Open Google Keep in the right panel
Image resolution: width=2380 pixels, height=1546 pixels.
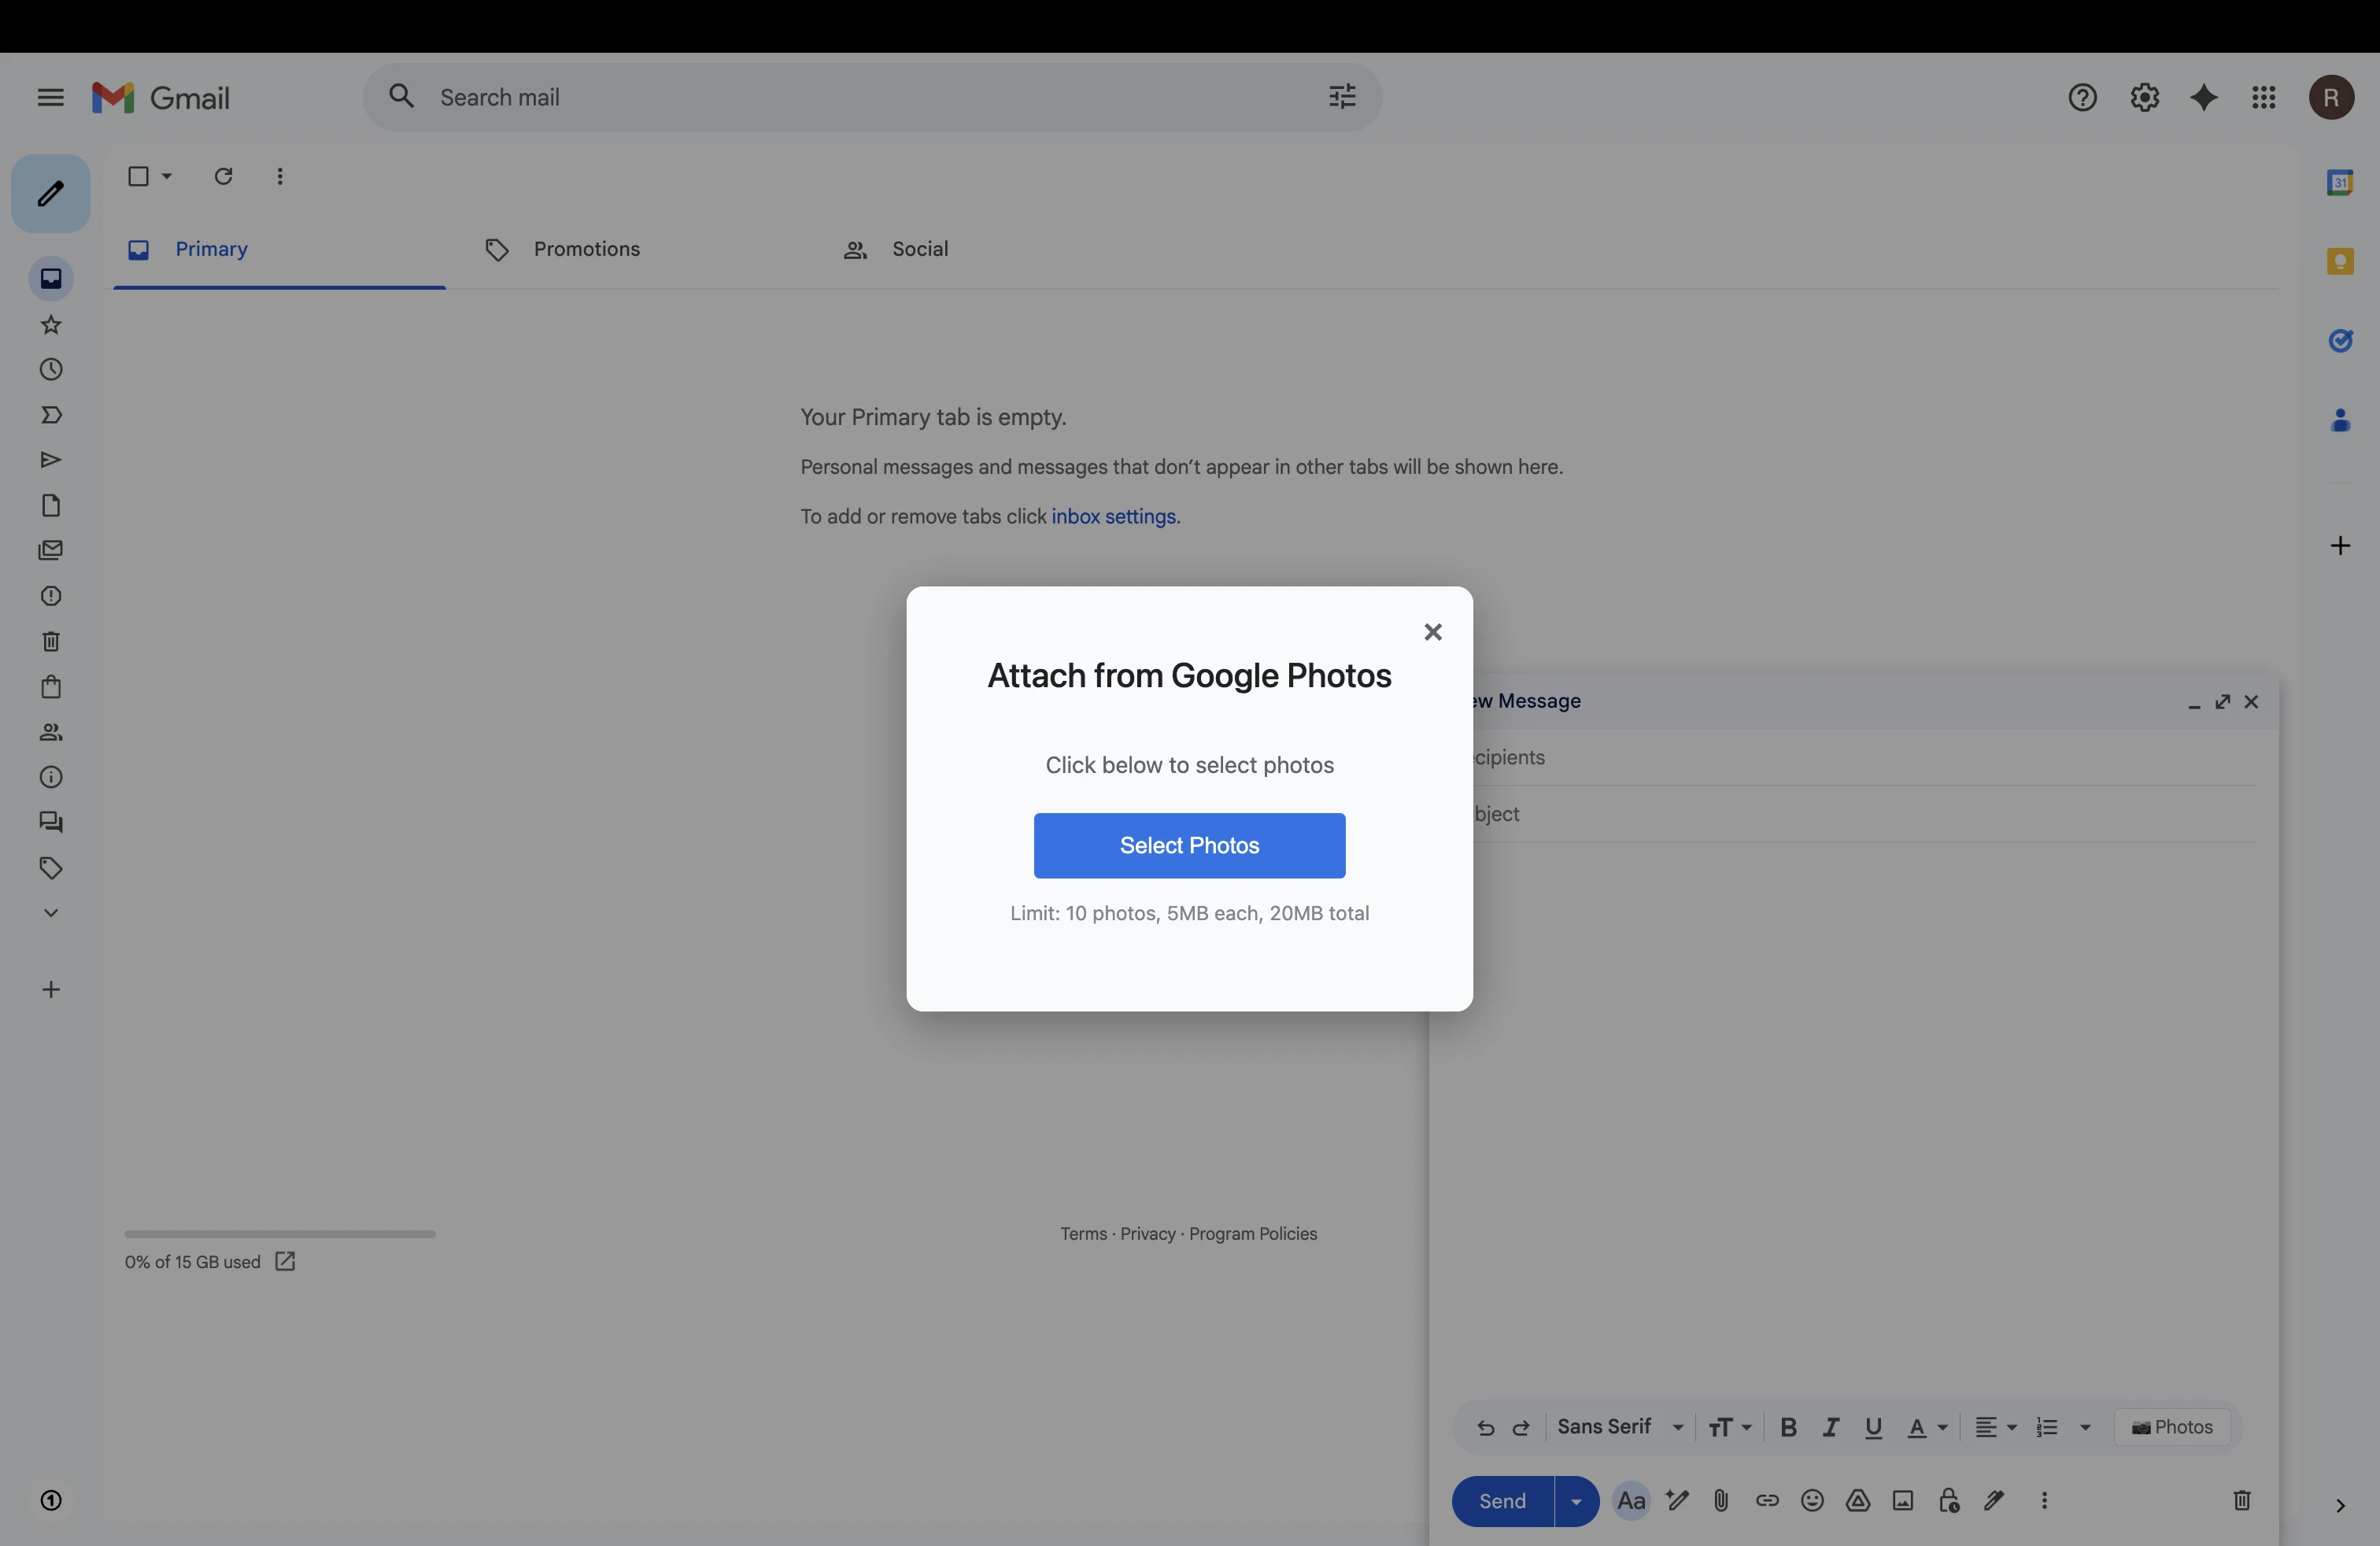[2341, 261]
